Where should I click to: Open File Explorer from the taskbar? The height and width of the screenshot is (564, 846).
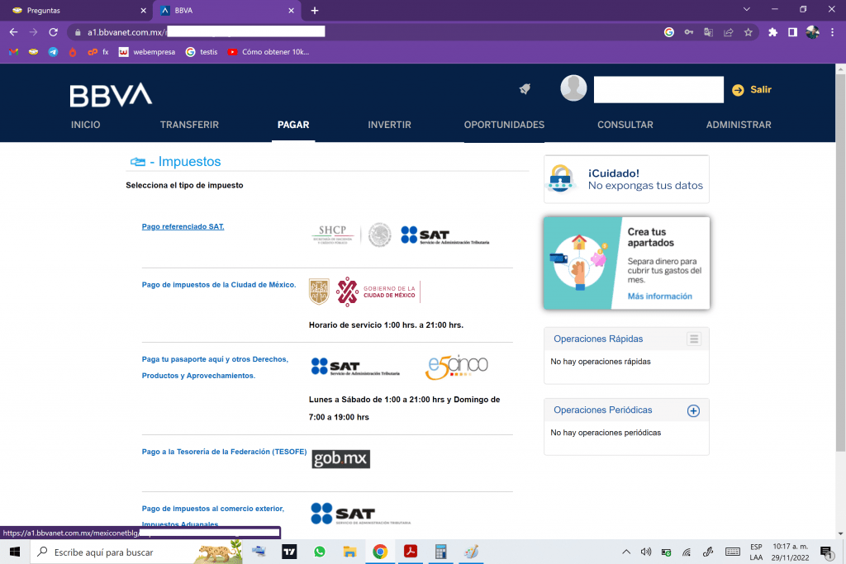click(x=349, y=552)
